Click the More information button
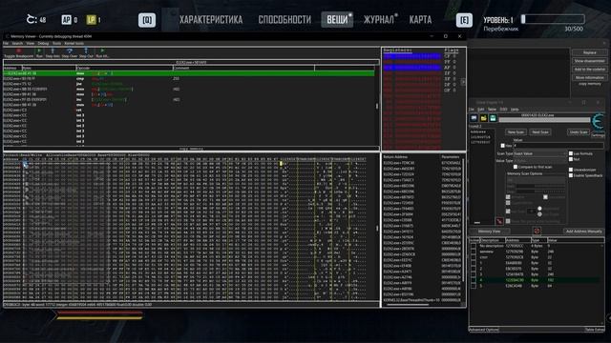Screen dimensions: 611x343 click(589, 78)
